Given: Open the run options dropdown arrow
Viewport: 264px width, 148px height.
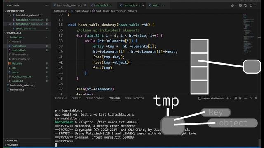Looking at the screenshot, I should [236, 5].
